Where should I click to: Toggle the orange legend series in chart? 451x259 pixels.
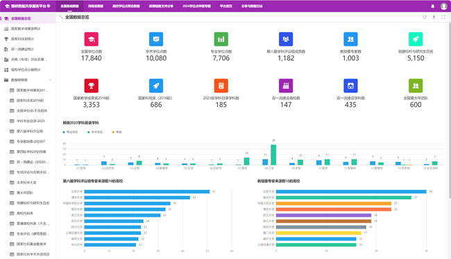tap(117, 132)
